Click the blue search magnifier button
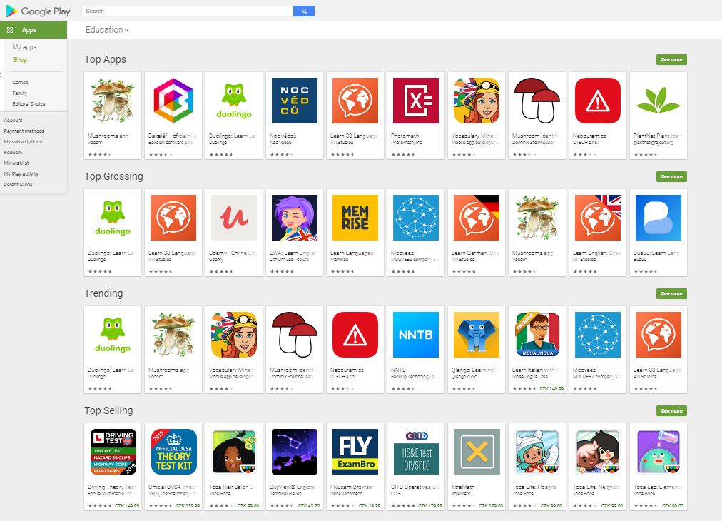 [x=304, y=11]
